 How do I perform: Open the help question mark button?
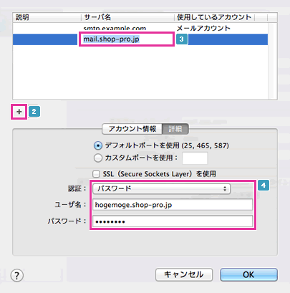click(x=17, y=276)
